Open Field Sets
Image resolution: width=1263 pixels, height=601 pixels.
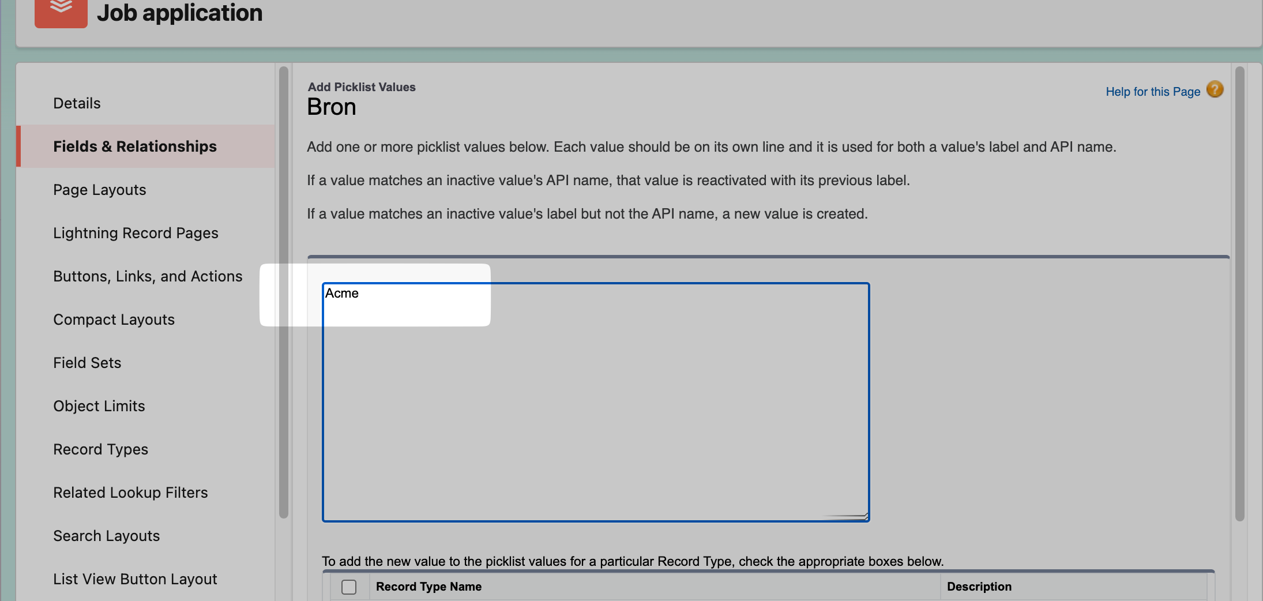[87, 363]
